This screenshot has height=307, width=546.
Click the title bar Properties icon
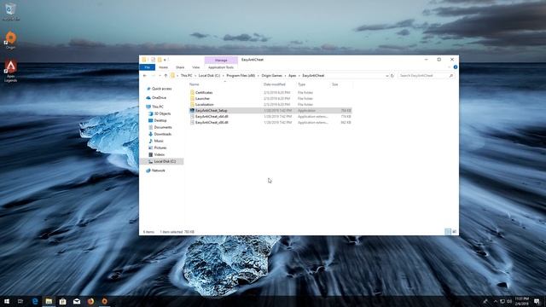(153, 60)
